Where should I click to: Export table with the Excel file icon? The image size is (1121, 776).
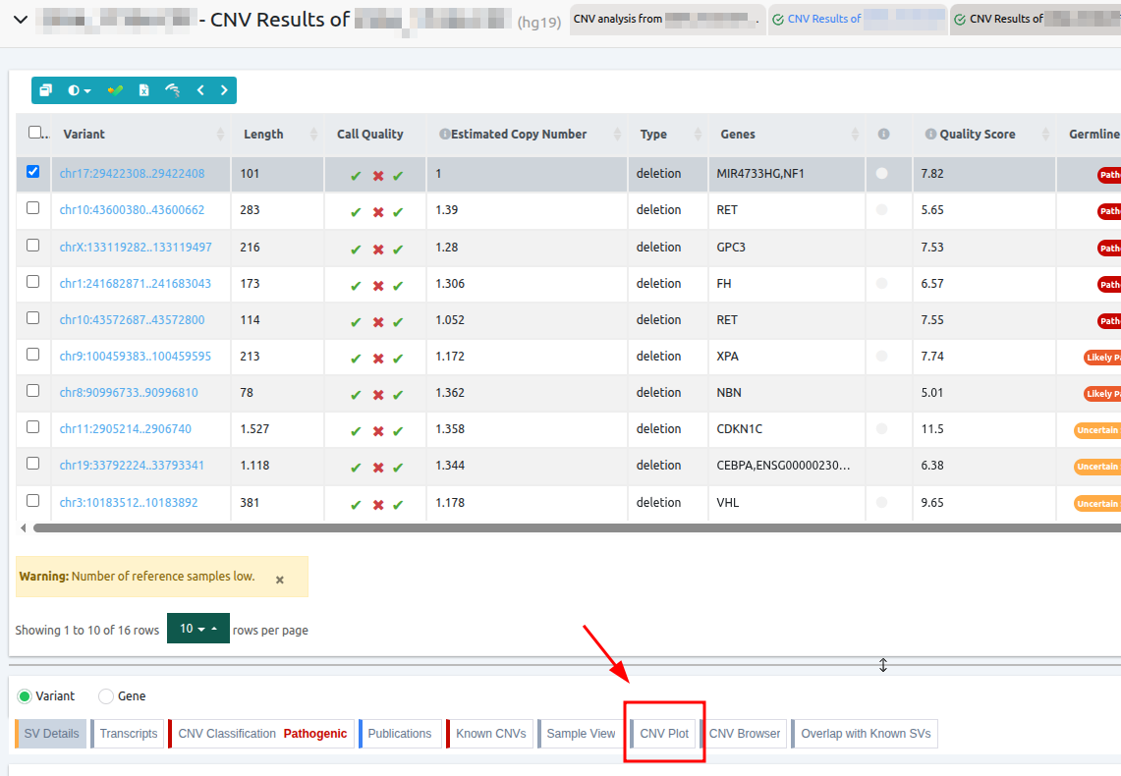(143, 90)
